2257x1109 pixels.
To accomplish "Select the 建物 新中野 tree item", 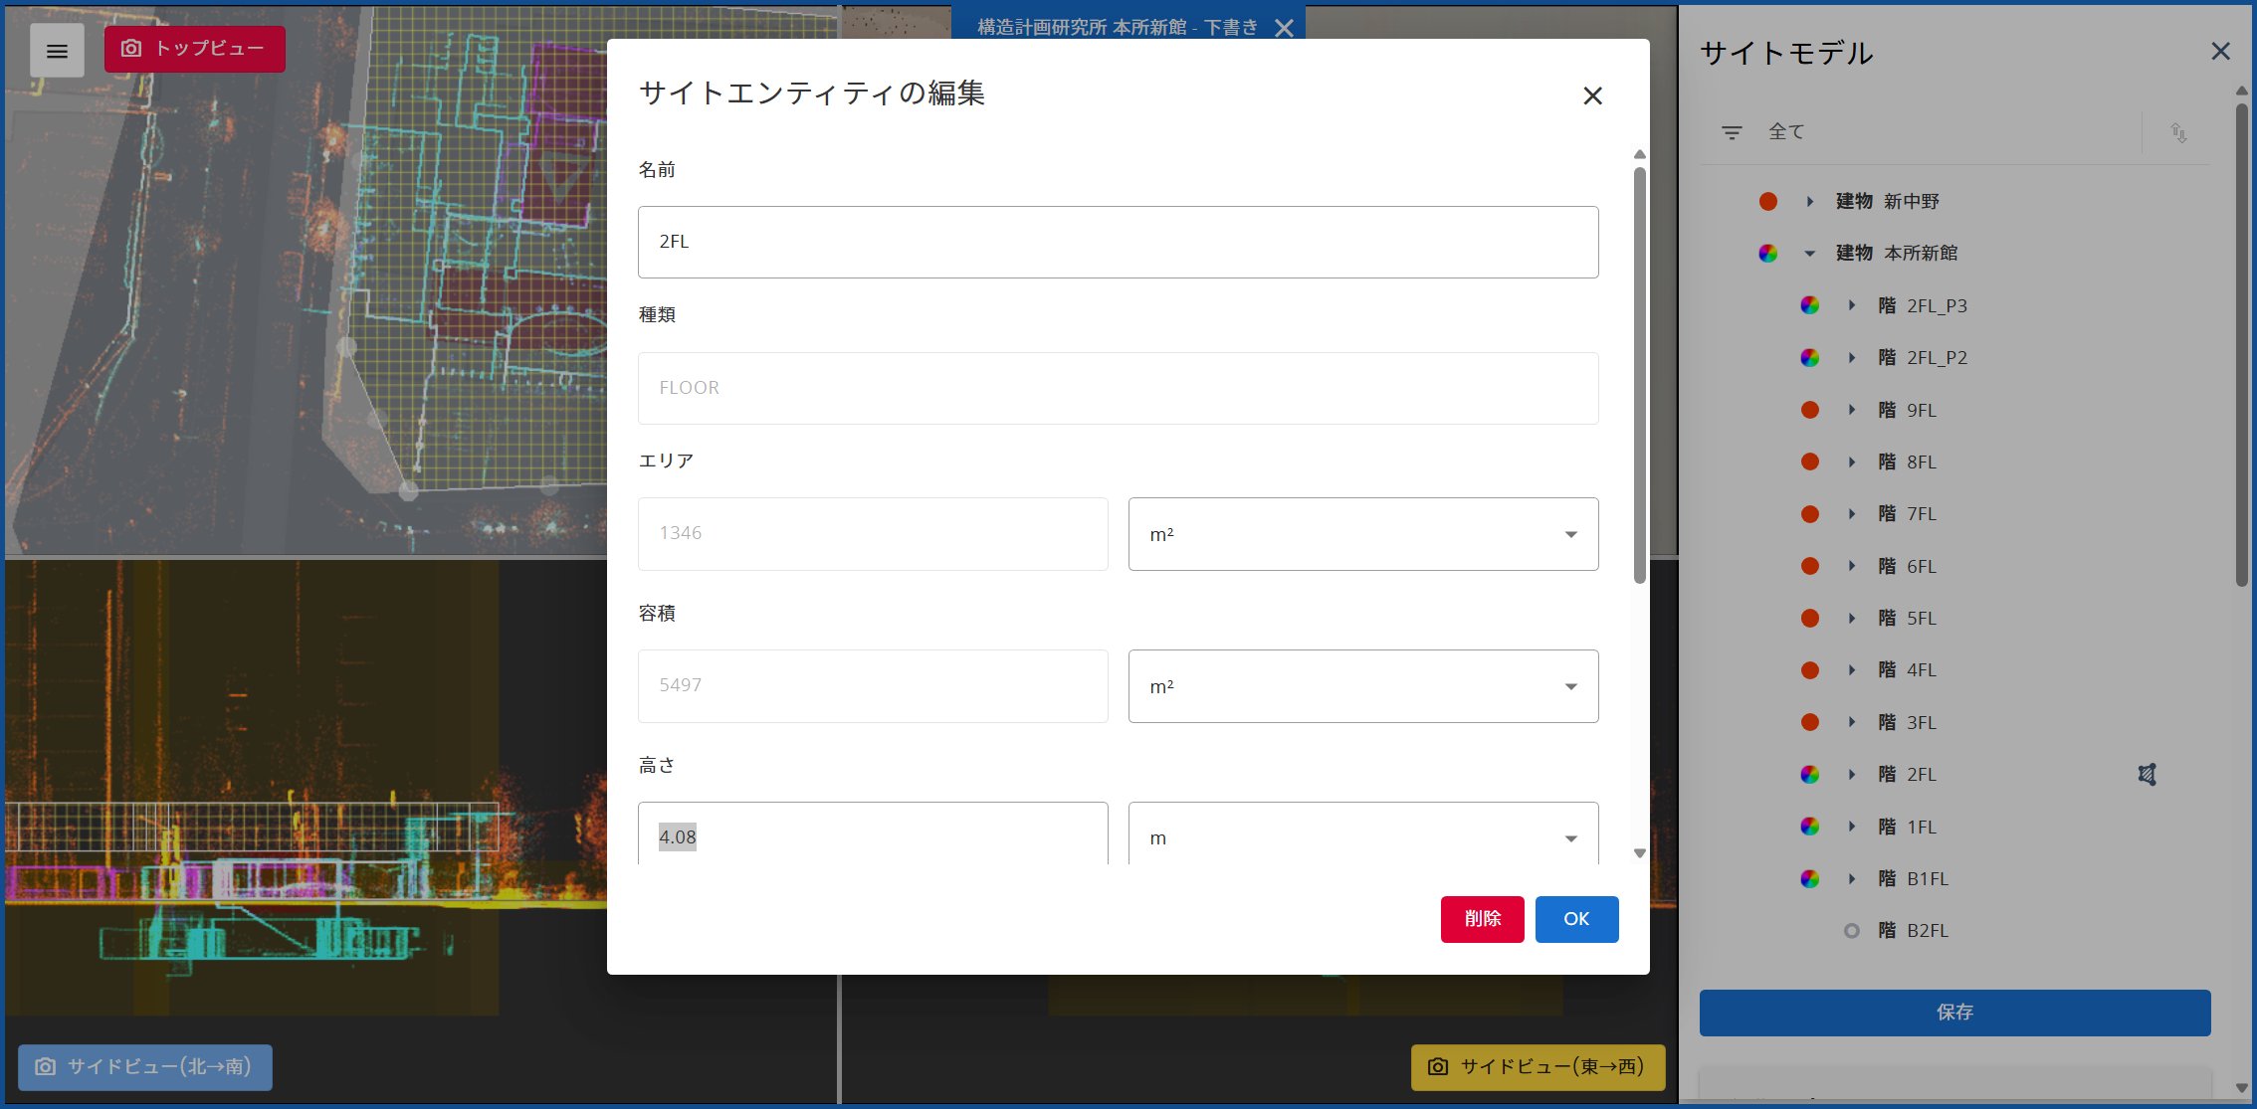I will tap(1887, 202).
